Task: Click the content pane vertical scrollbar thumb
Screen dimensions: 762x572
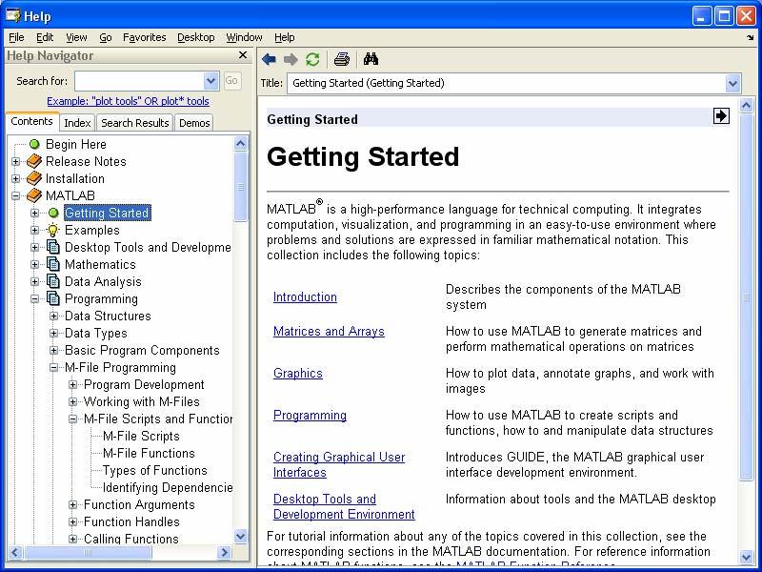Action: 747,297
